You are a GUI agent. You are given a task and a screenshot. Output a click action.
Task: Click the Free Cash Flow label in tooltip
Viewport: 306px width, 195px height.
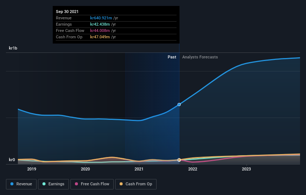70,31
